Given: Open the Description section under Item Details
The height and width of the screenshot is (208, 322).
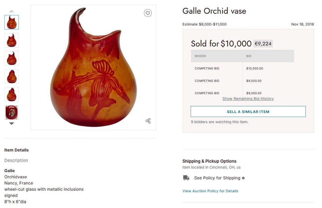Looking at the screenshot, I should [16, 160].
